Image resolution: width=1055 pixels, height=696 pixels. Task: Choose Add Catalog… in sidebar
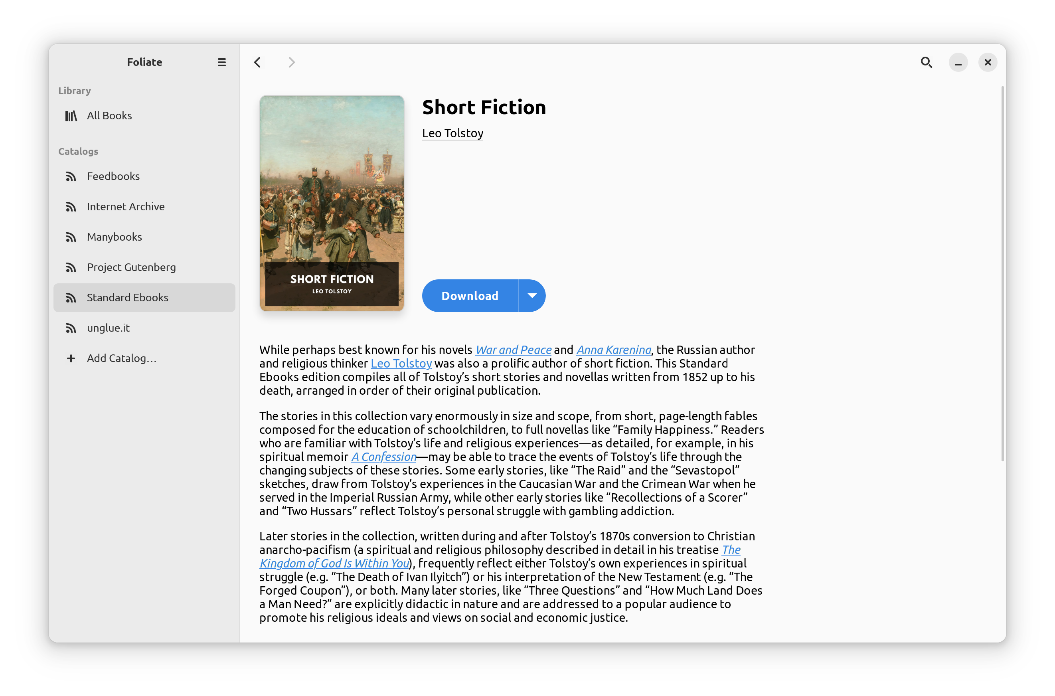144,358
